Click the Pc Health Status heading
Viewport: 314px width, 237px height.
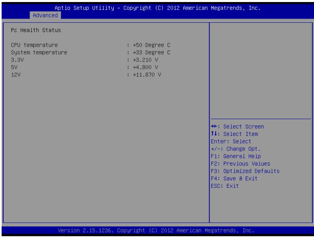[x=36, y=30]
